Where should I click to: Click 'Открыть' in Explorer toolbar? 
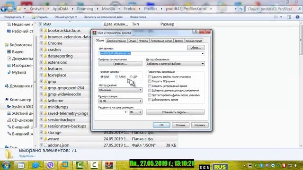tap(40, 17)
